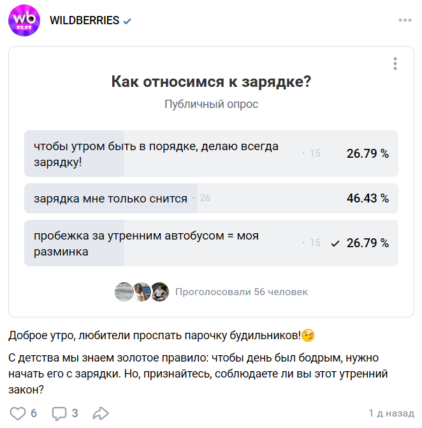Open the post timestamp '1 д назад'
This screenshot has height=428, width=422.
(x=391, y=413)
